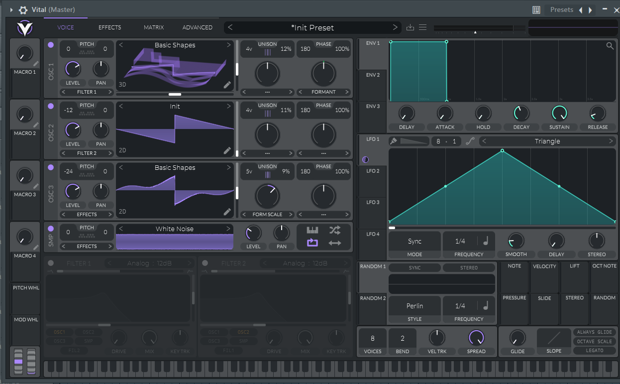The image size is (620, 384).
Task: Enable the Filter 1 power toggle
Action: click(51, 263)
